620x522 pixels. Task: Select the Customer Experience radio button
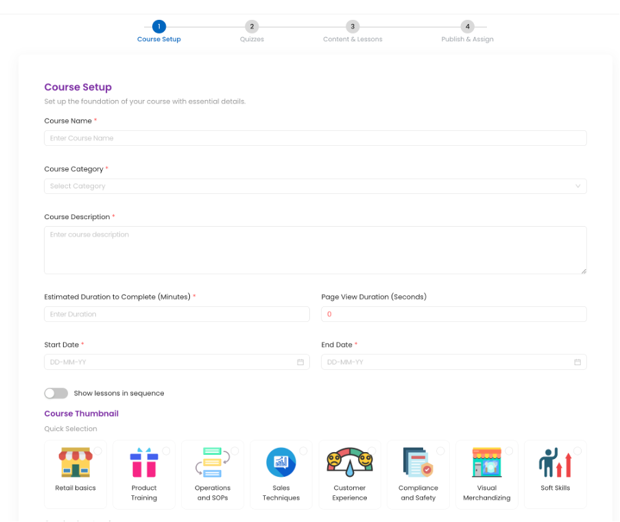(x=372, y=451)
